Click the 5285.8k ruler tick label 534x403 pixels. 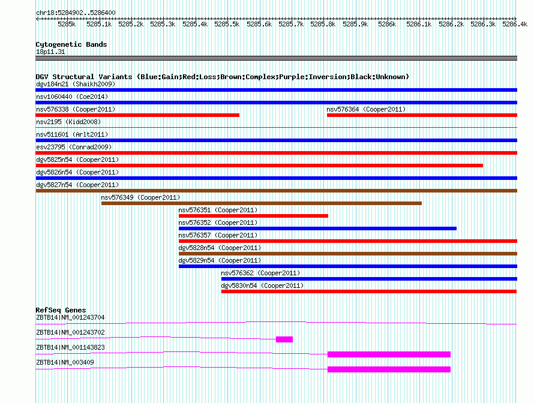323,24
